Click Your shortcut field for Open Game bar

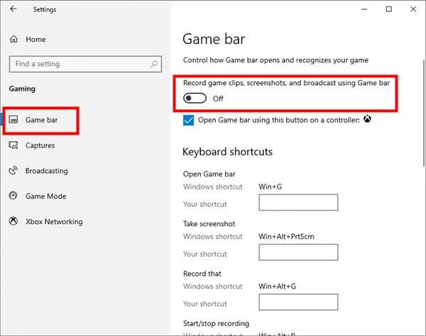(x=298, y=202)
